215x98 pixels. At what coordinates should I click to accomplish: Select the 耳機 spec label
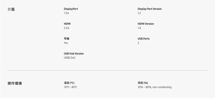(66, 38)
